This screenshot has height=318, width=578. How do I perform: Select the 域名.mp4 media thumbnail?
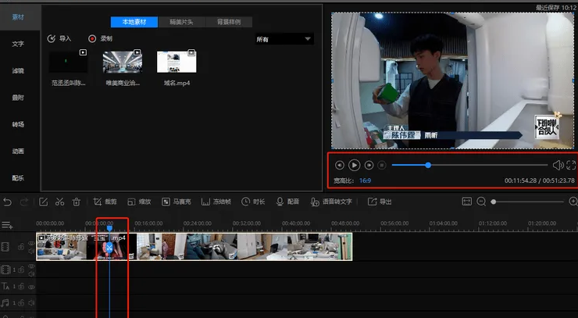coord(177,62)
